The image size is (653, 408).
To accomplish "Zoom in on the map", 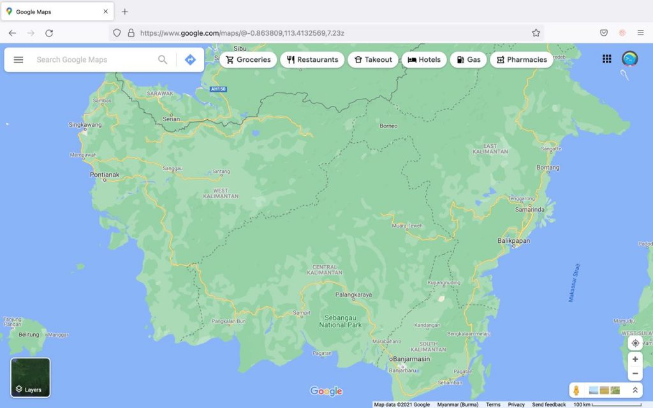I will tap(635, 360).
